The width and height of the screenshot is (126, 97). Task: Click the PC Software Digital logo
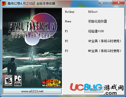click(x=18, y=81)
